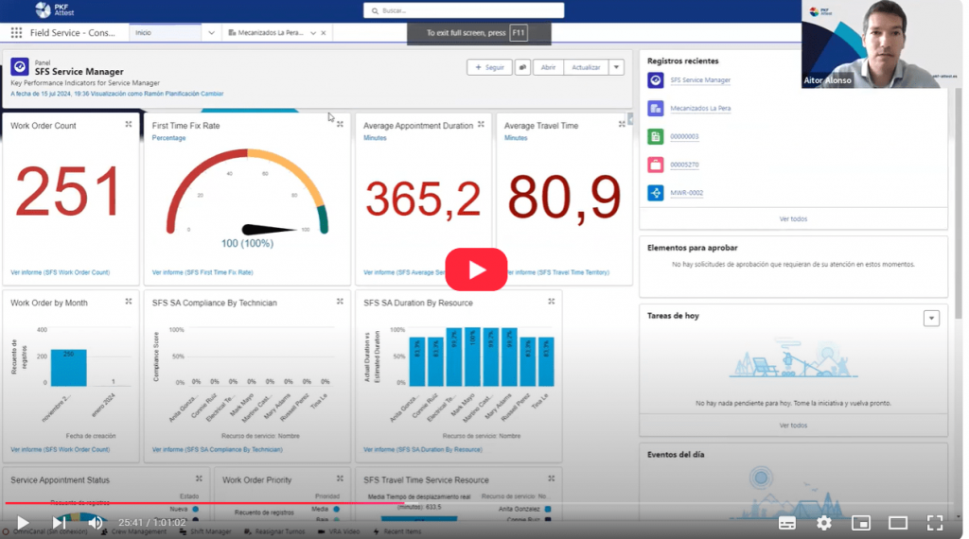Click the Actualizar button
This screenshot has height=539, width=969.
point(586,67)
